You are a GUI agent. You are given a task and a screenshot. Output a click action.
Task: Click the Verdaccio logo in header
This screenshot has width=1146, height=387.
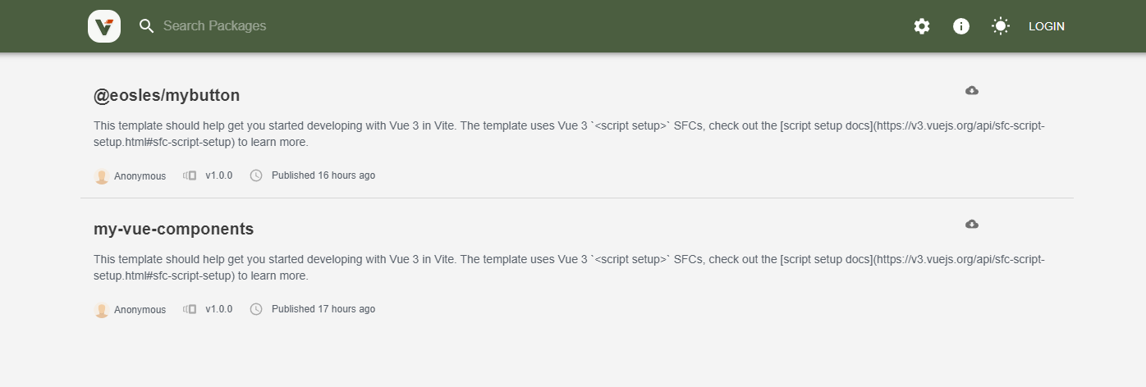coord(104,26)
